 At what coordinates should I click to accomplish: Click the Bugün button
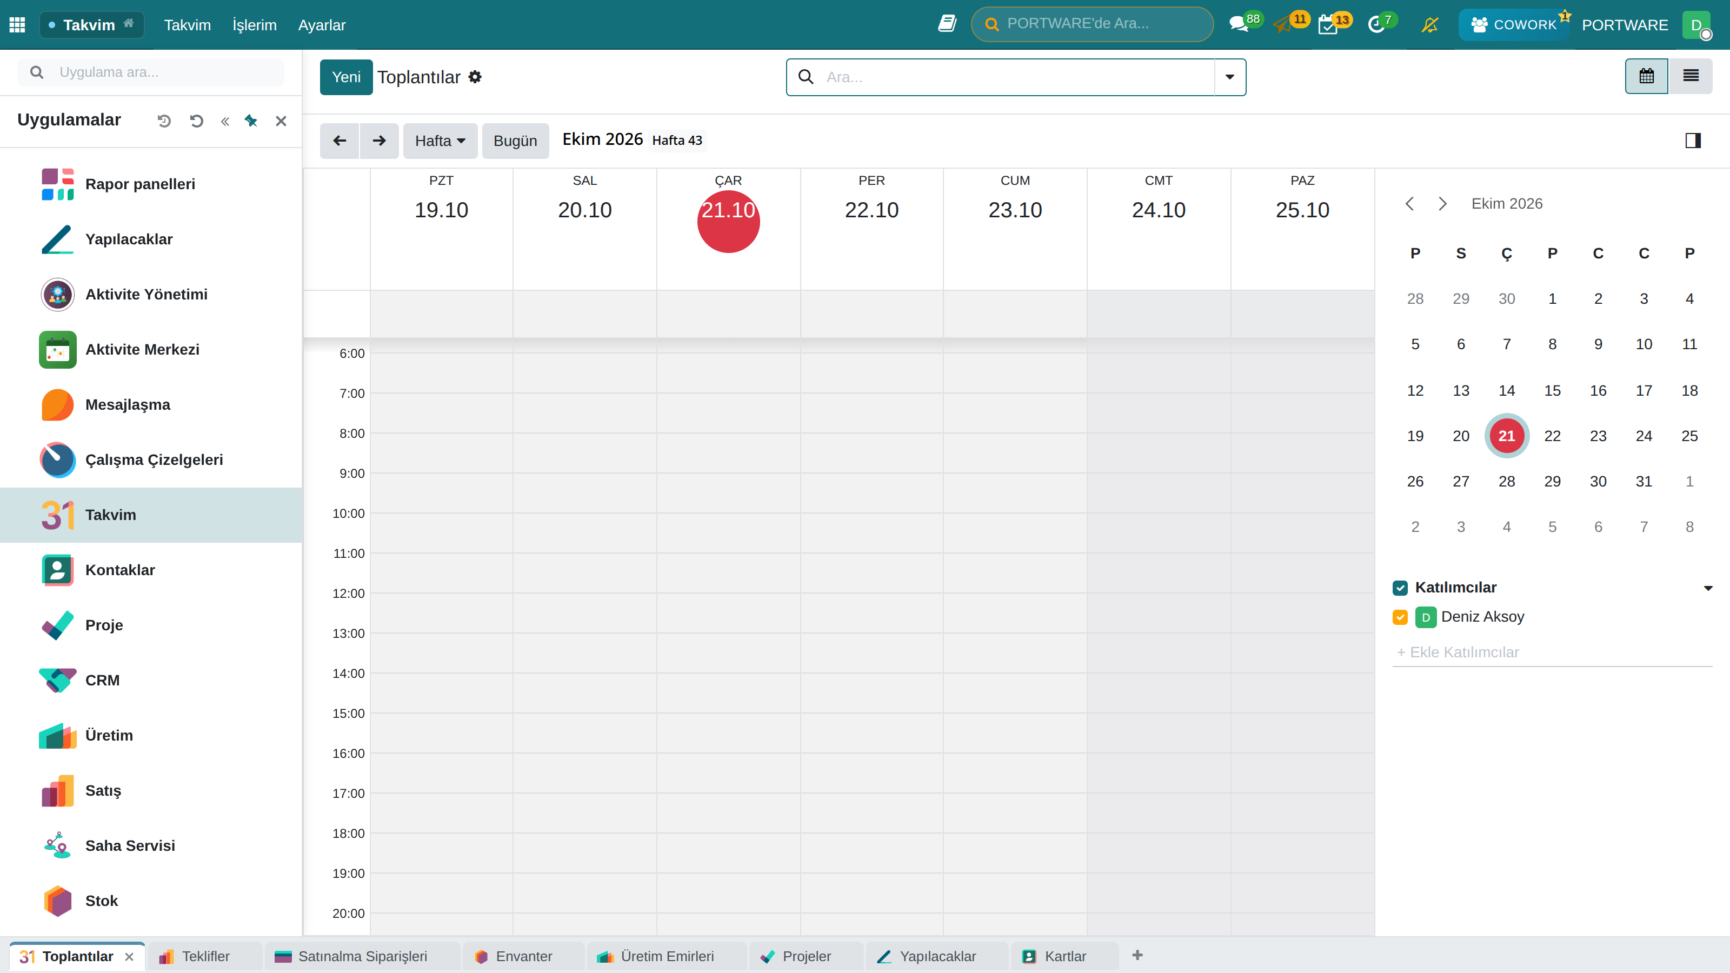[515, 141]
